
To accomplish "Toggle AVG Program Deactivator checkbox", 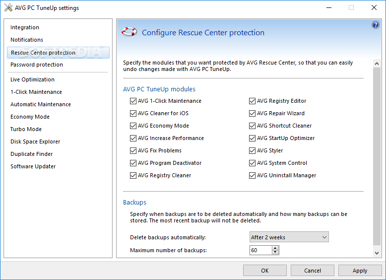I will tap(133, 163).
